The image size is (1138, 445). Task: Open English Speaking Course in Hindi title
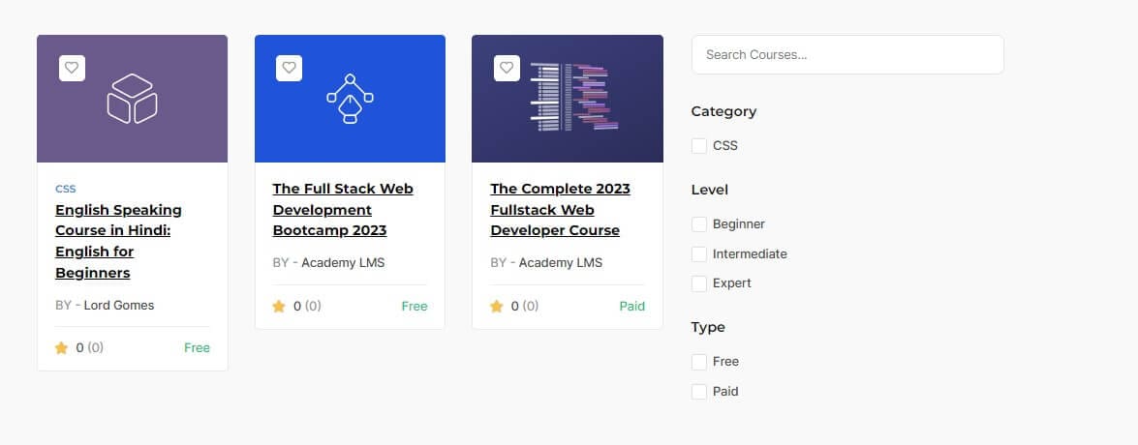(118, 241)
